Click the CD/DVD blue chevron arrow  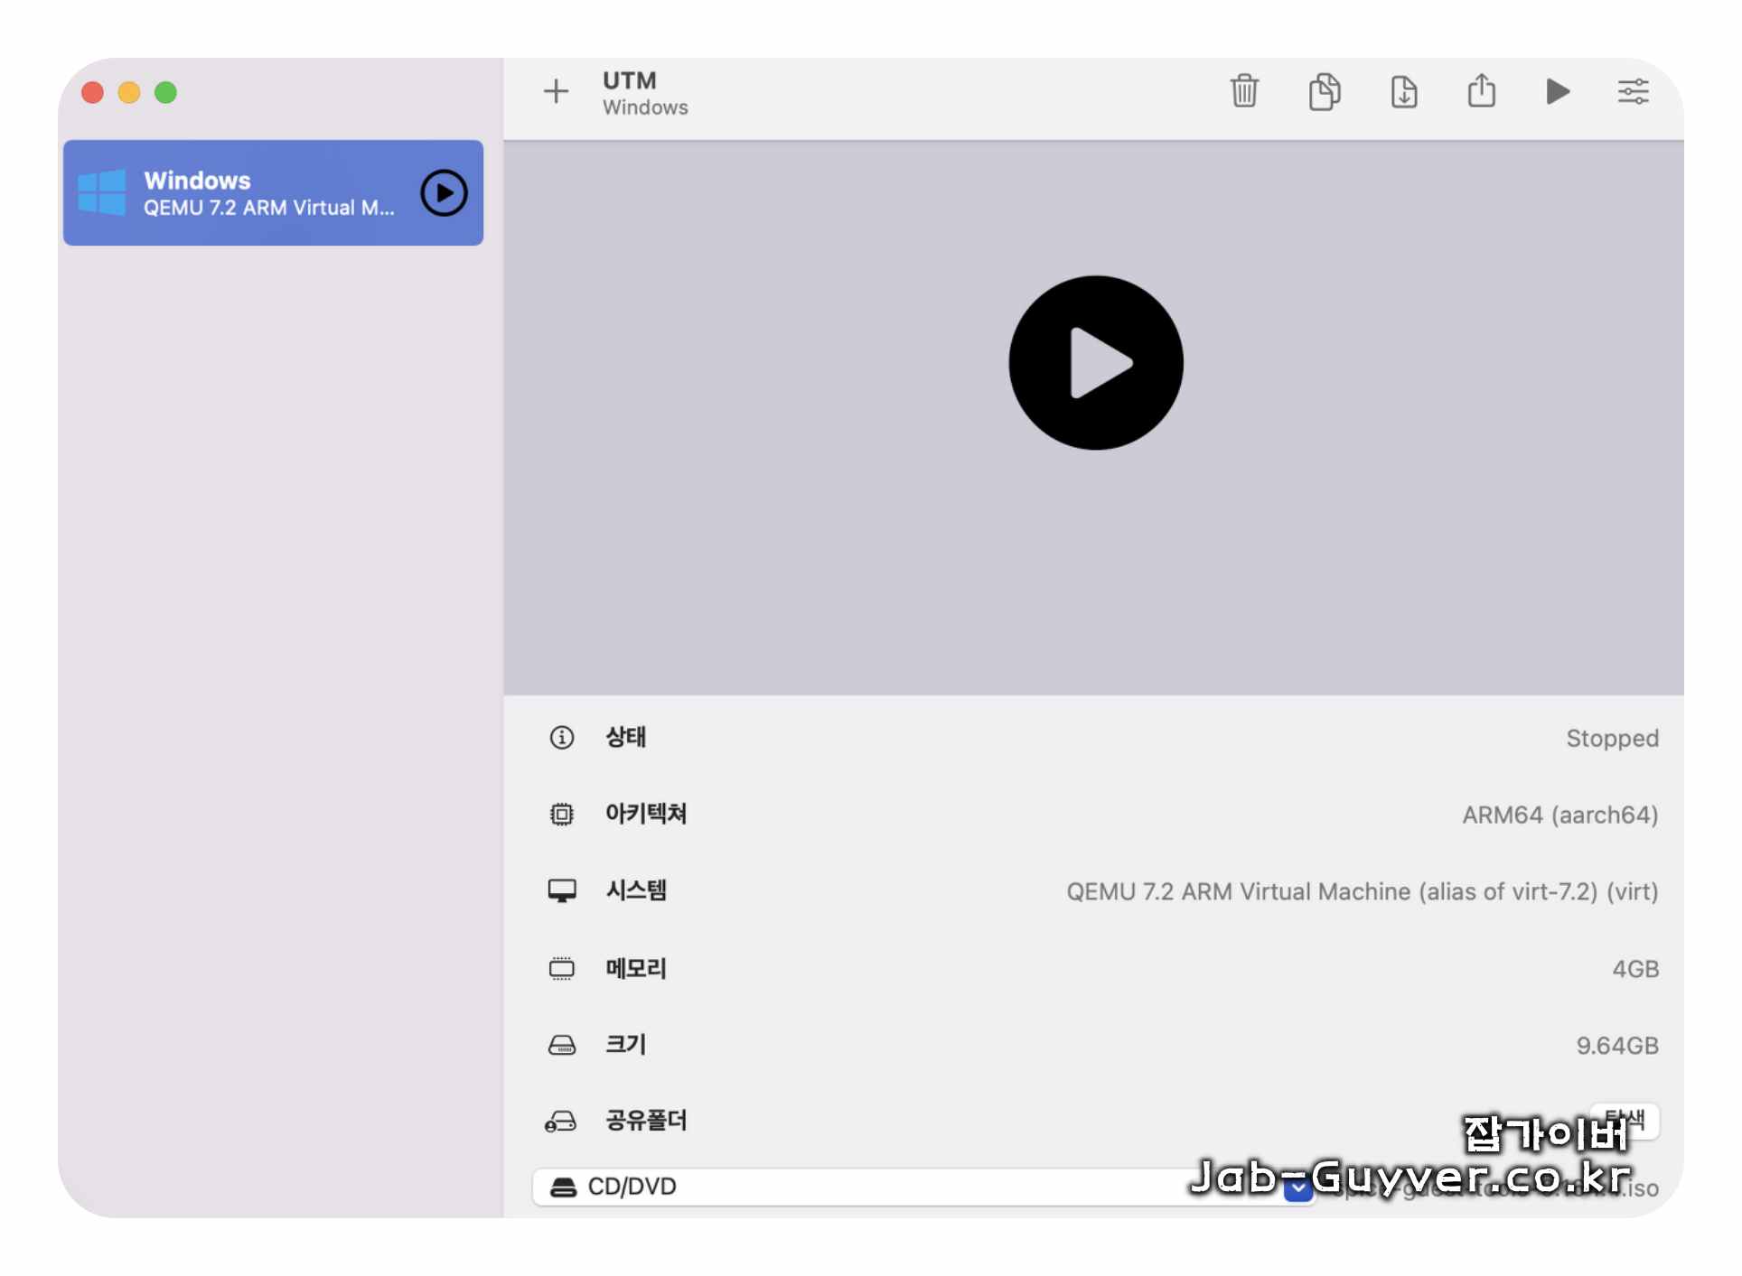[x=1298, y=1189]
